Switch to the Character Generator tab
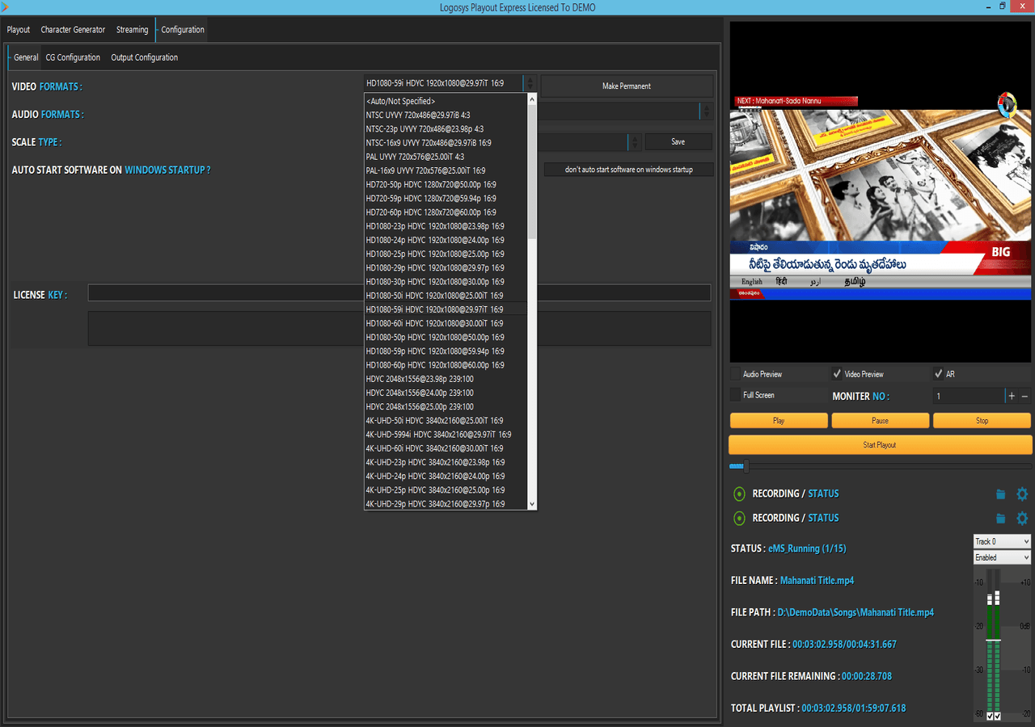Viewport: 1035px width, 727px height. click(x=73, y=30)
